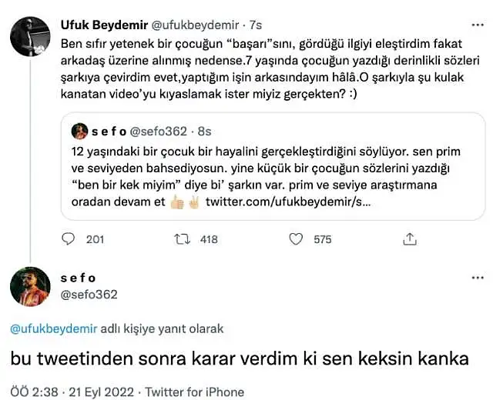Open the @sefo362 handle in quoted tweet
493x400 pixels.
pos(158,132)
